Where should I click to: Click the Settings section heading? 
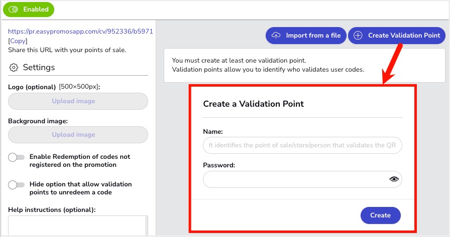coord(39,68)
